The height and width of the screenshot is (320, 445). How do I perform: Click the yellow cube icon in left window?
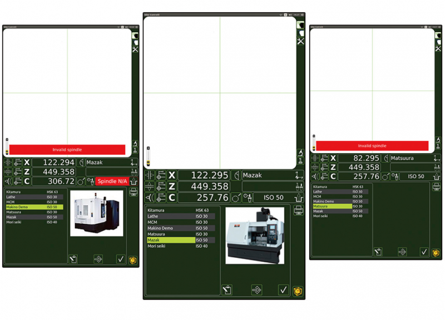133,260
